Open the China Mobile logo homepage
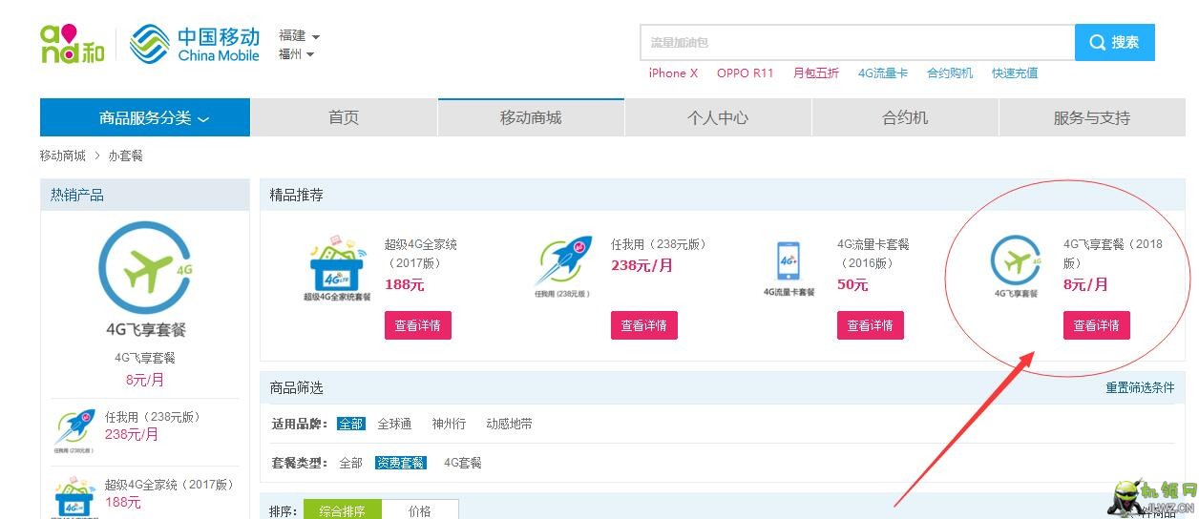This screenshot has height=519, width=1199. click(195, 44)
